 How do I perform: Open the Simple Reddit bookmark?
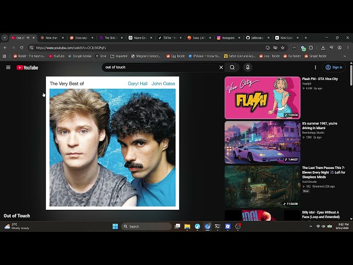coord(315,56)
